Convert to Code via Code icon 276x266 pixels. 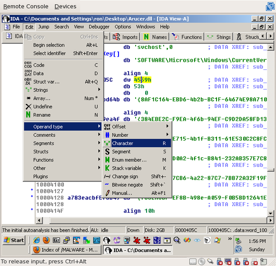pos(28,65)
